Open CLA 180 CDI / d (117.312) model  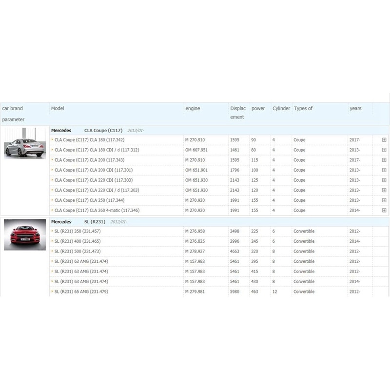(x=97, y=150)
